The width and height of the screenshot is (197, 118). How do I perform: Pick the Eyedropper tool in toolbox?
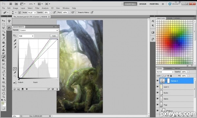4,38
